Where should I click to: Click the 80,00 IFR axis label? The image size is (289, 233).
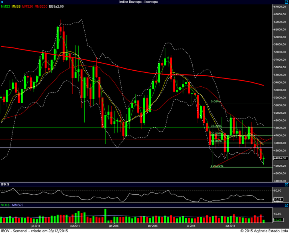click(x=278, y=190)
